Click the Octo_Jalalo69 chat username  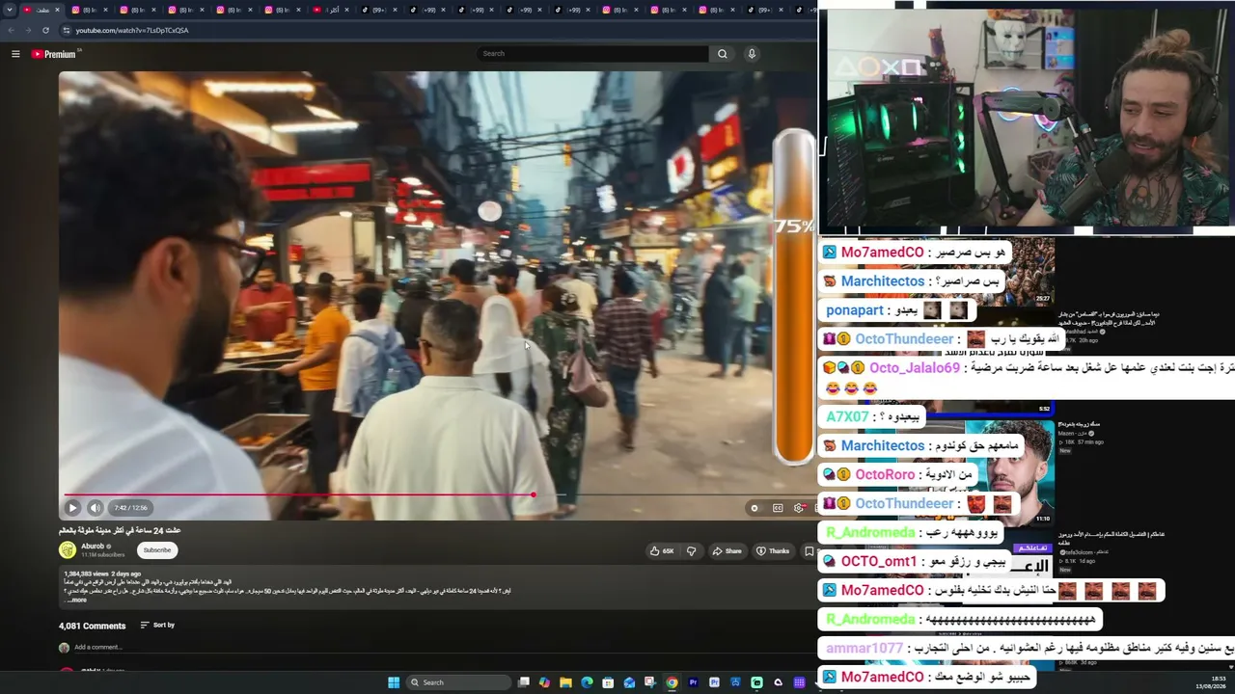pos(915,368)
